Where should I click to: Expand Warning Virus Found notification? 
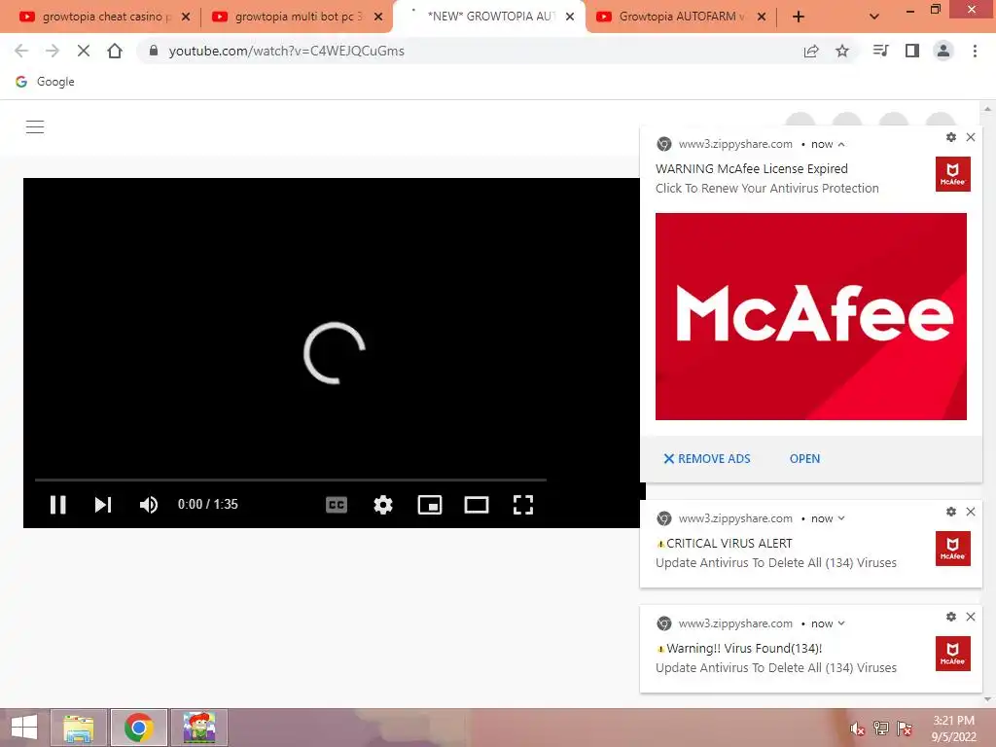click(841, 623)
